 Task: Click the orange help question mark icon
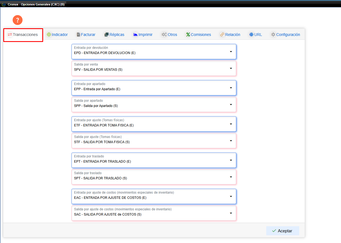[18, 20]
